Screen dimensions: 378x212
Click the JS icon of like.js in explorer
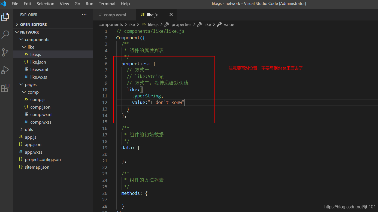click(x=26, y=54)
